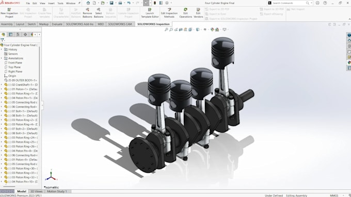Pin the menu bar with pushpin
Image resolution: width=351 pixels, height=197 pixels.
tap(79, 3)
